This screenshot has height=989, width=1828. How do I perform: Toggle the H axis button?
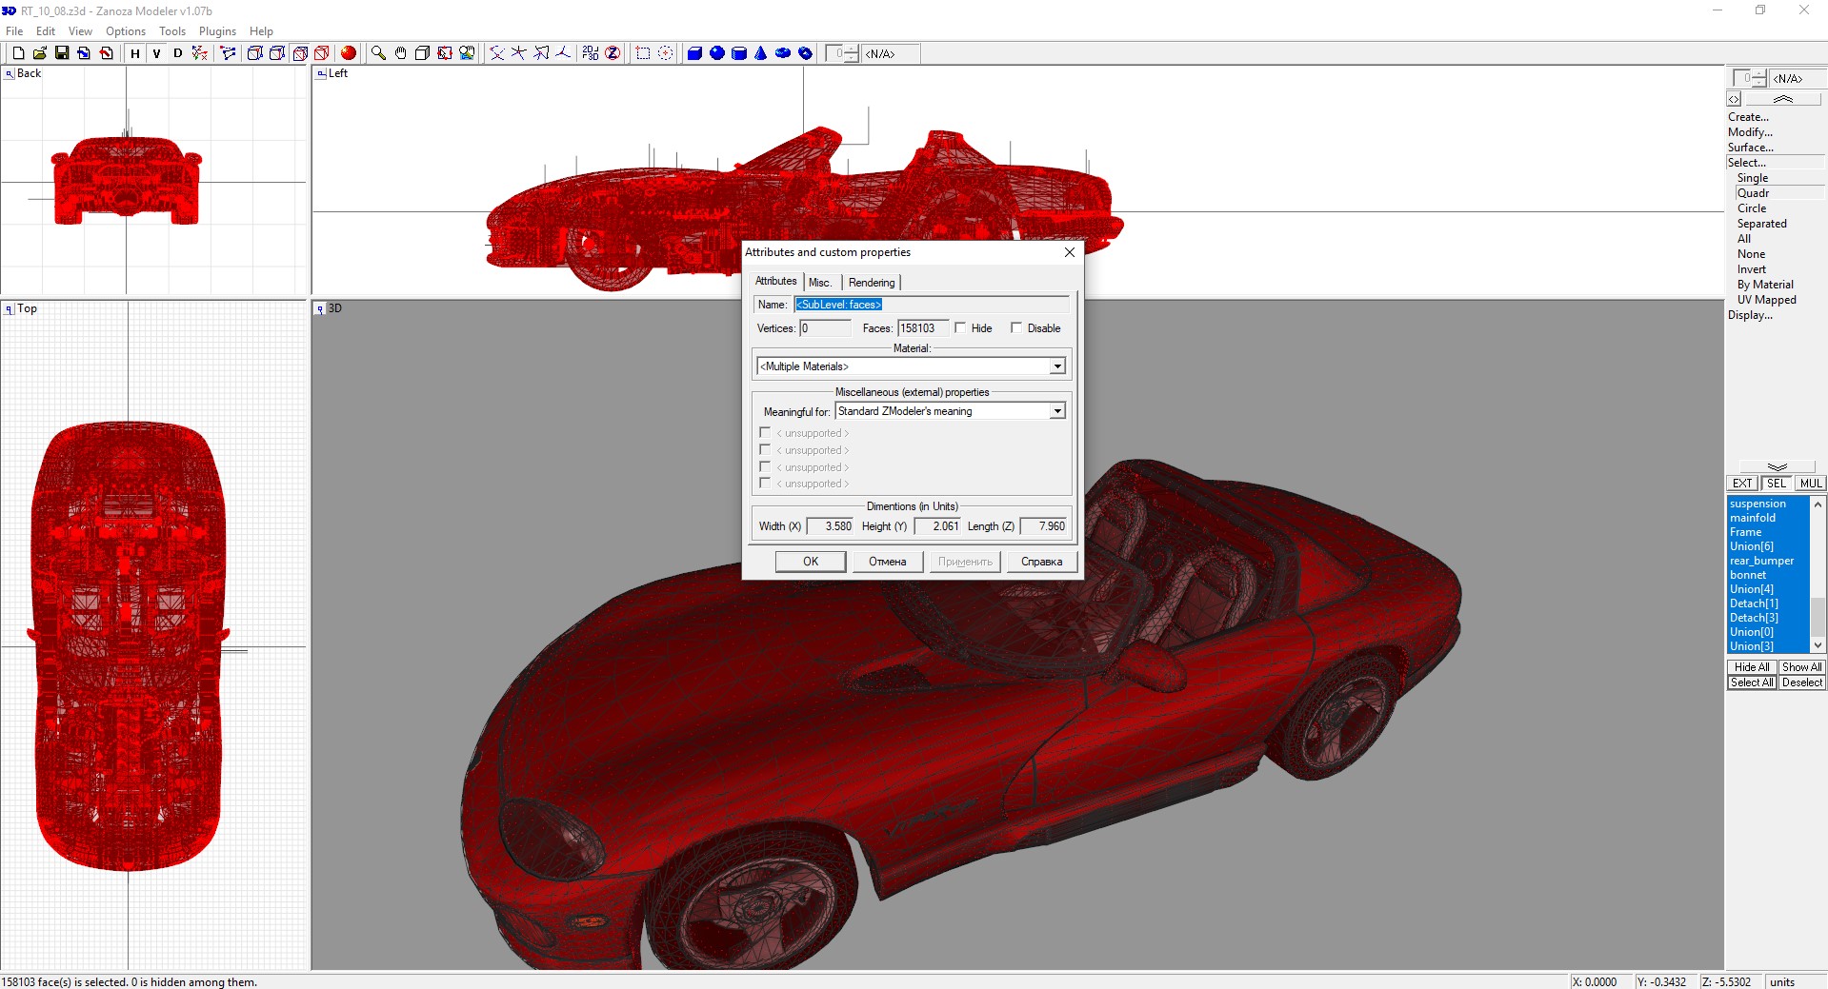(x=135, y=53)
